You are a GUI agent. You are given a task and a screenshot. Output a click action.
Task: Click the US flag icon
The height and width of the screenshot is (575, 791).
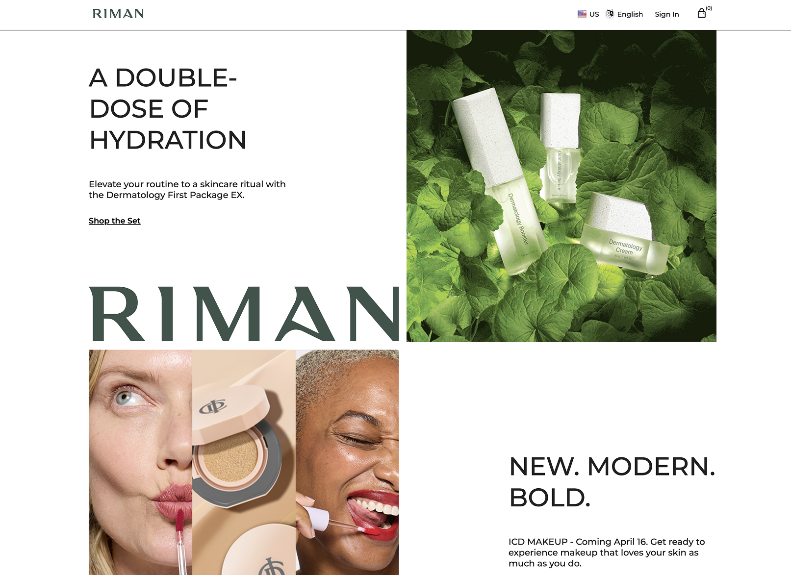click(x=582, y=14)
